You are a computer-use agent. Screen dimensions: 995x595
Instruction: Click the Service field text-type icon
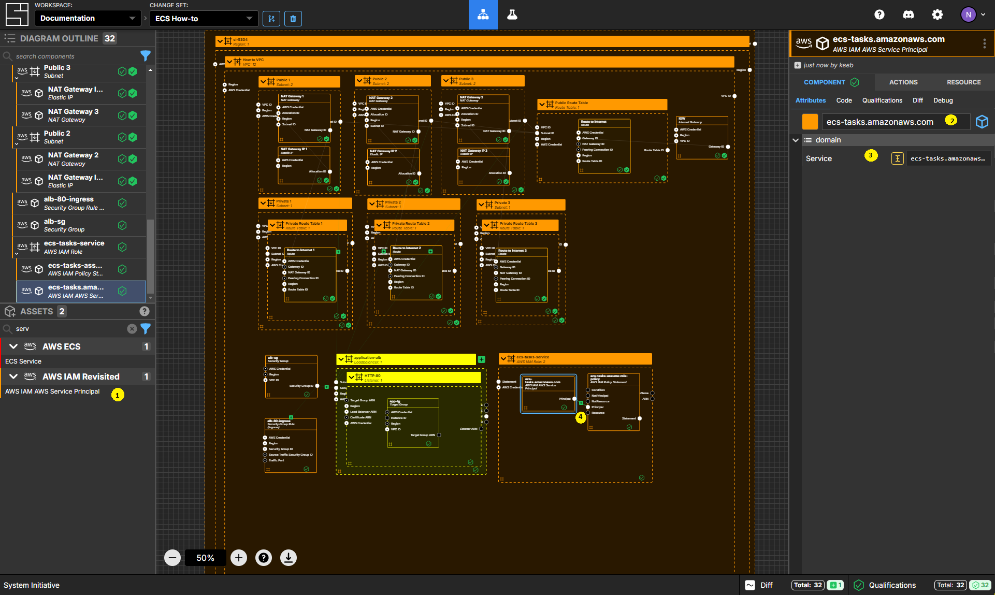[898, 158]
